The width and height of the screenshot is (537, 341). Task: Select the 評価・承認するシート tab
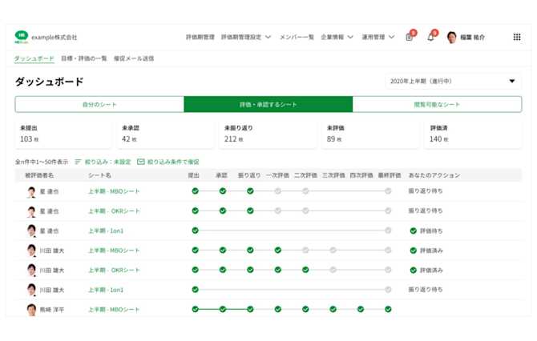(x=268, y=104)
